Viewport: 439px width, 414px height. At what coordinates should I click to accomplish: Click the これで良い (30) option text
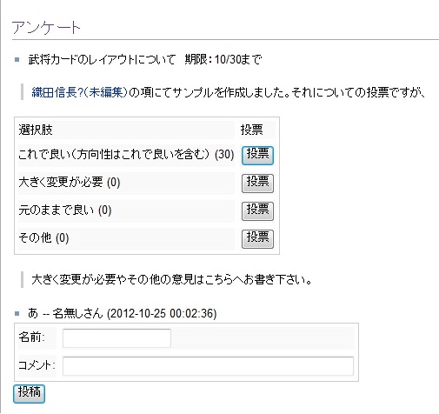126,154
